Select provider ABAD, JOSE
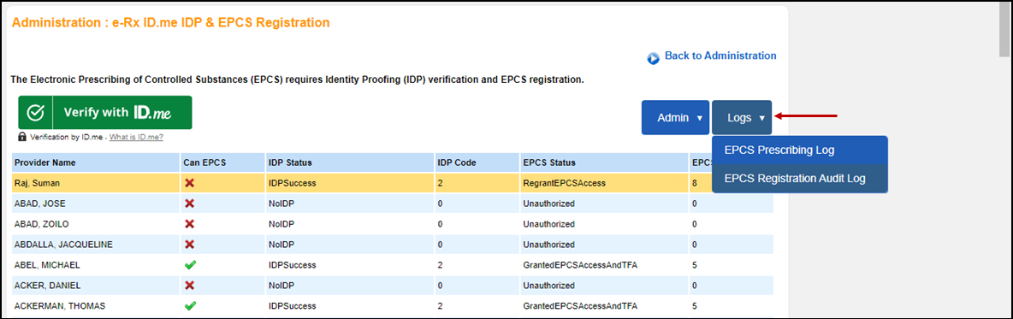The image size is (1013, 319). [39, 204]
